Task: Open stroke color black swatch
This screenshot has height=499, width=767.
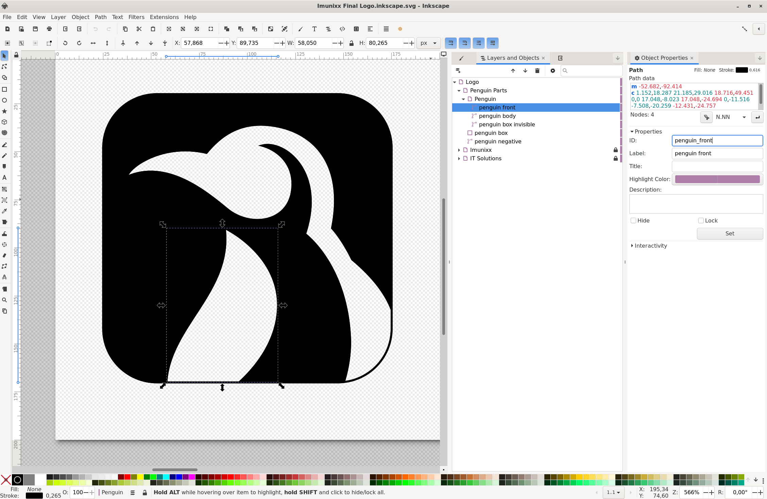Action: [x=34, y=496]
